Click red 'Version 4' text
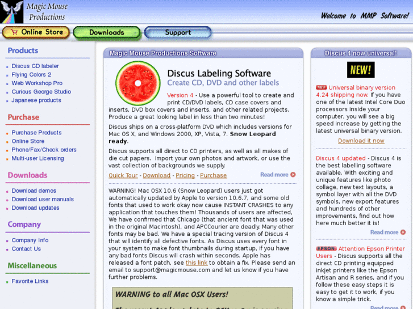The image size is (413, 309). coord(180,95)
